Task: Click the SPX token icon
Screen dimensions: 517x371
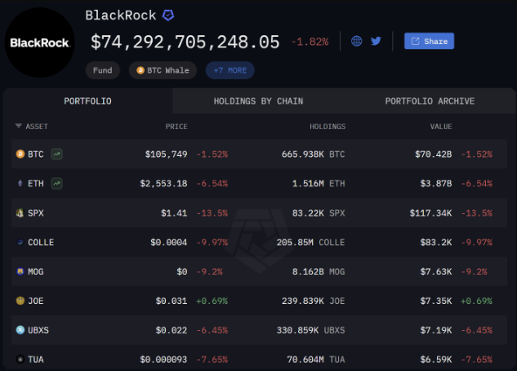Action: pos(20,212)
